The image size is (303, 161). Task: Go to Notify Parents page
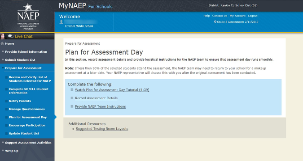pyautogui.click(x=20, y=101)
